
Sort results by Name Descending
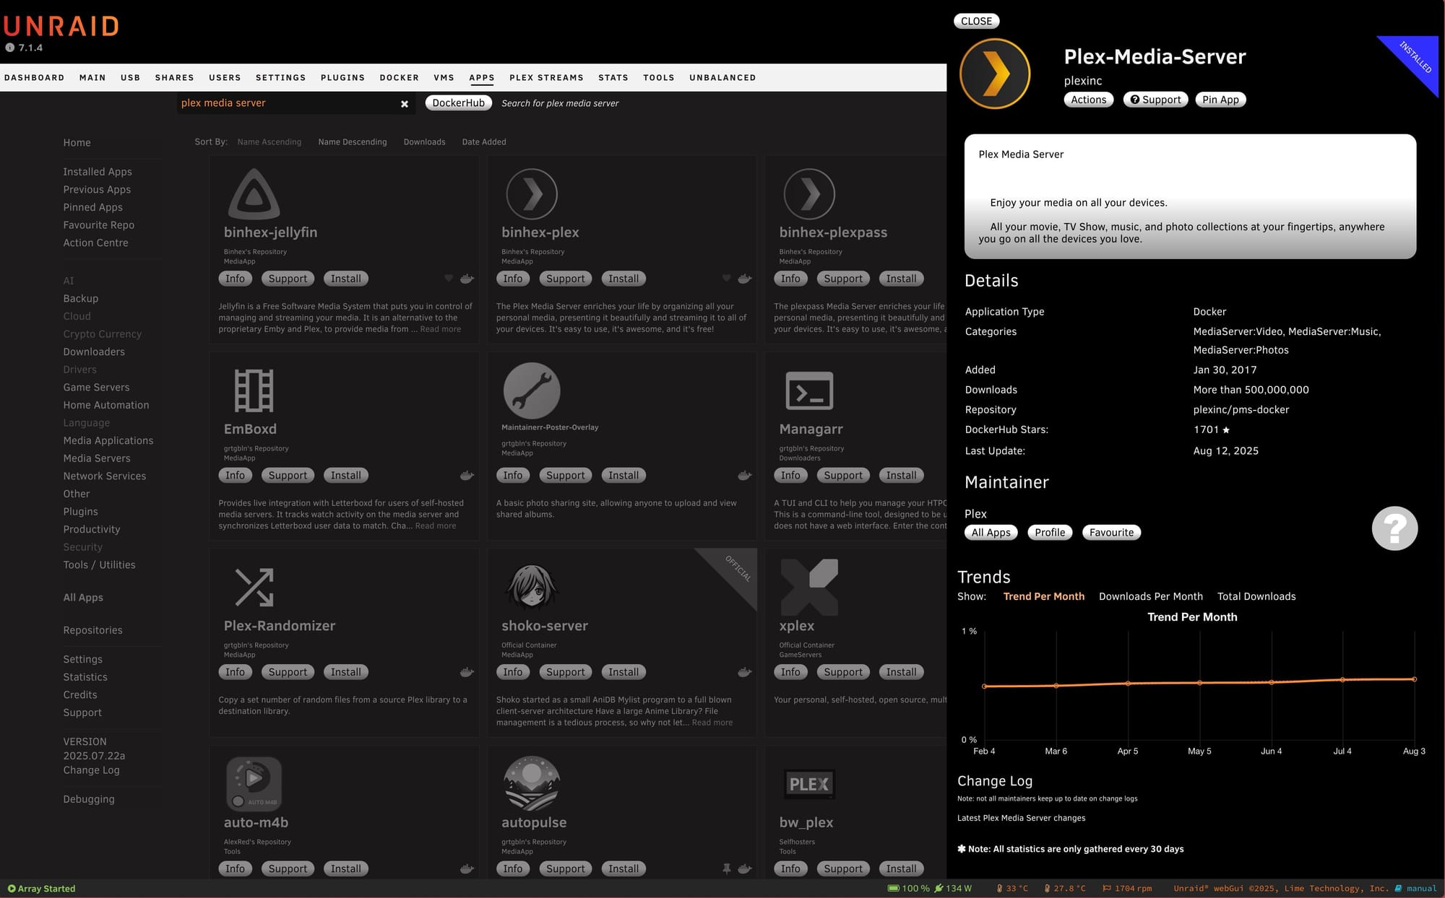coord(353,142)
